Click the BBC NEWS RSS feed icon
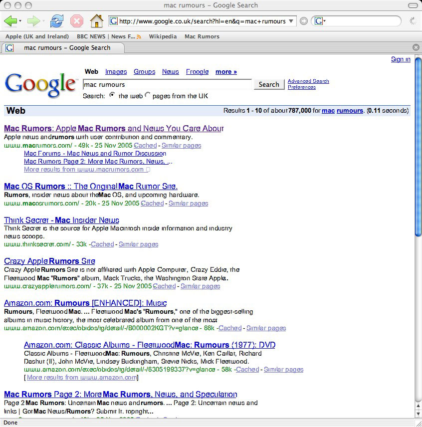Viewport: 422px width, 427px height. tap(139, 37)
